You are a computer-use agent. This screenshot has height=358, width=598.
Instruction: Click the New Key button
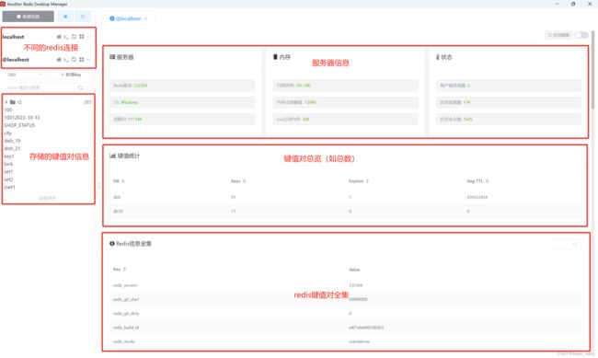pyautogui.click(x=71, y=75)
